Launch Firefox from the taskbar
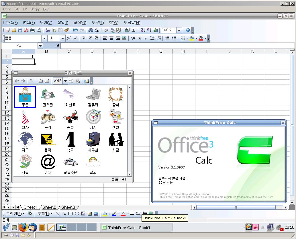The image size is (296, 239). coord(23,227)
